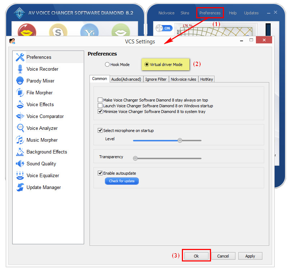Image resolution: width=289 pixels, height=269 pixels.
Task: Switch to the Audio(Advanced) tab
Action: pos(126,79)
